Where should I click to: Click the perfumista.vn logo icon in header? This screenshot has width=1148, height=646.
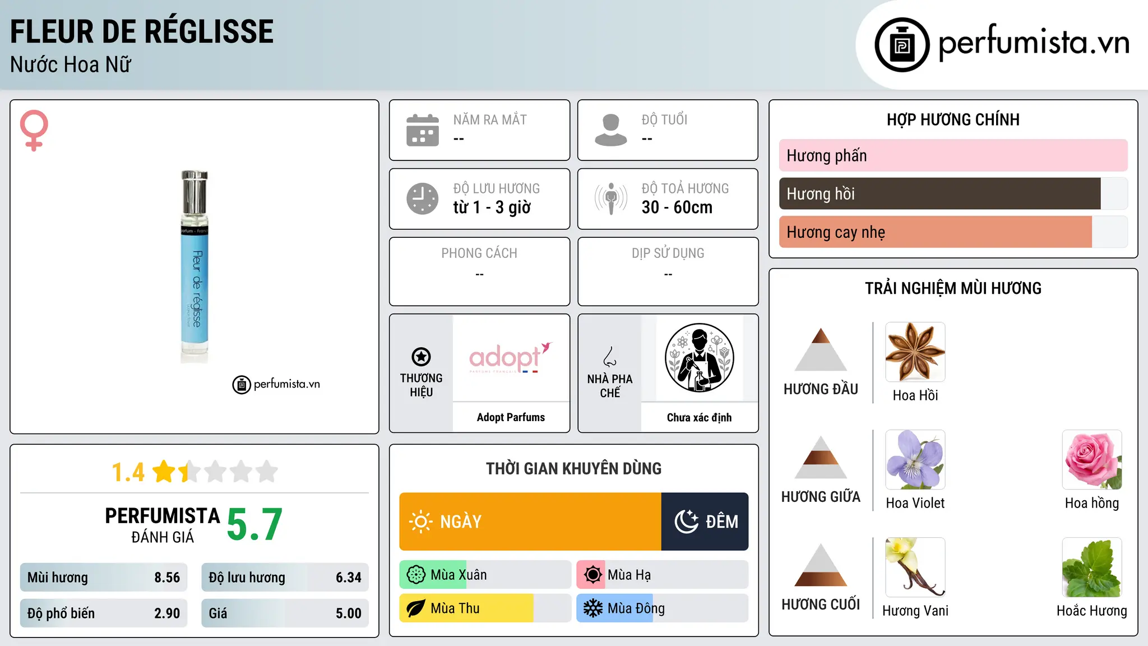coord(902,45)
